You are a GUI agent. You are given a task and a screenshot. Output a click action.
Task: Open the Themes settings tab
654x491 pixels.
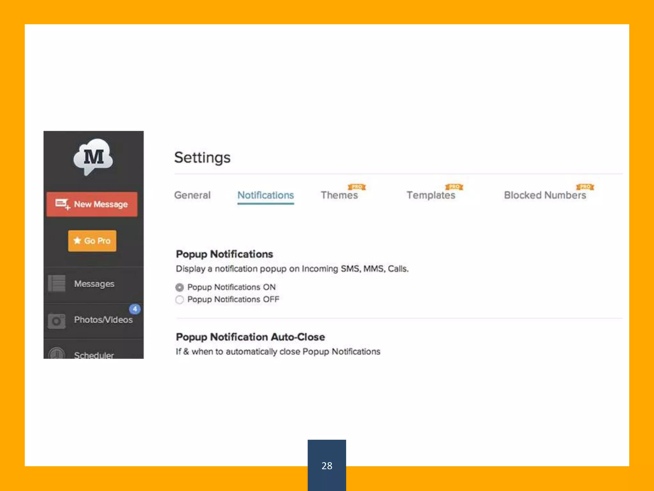point(339,195)
